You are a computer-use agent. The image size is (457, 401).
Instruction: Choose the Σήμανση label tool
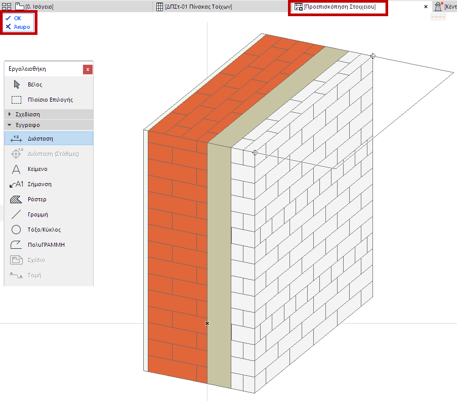(x=49, y=184)
